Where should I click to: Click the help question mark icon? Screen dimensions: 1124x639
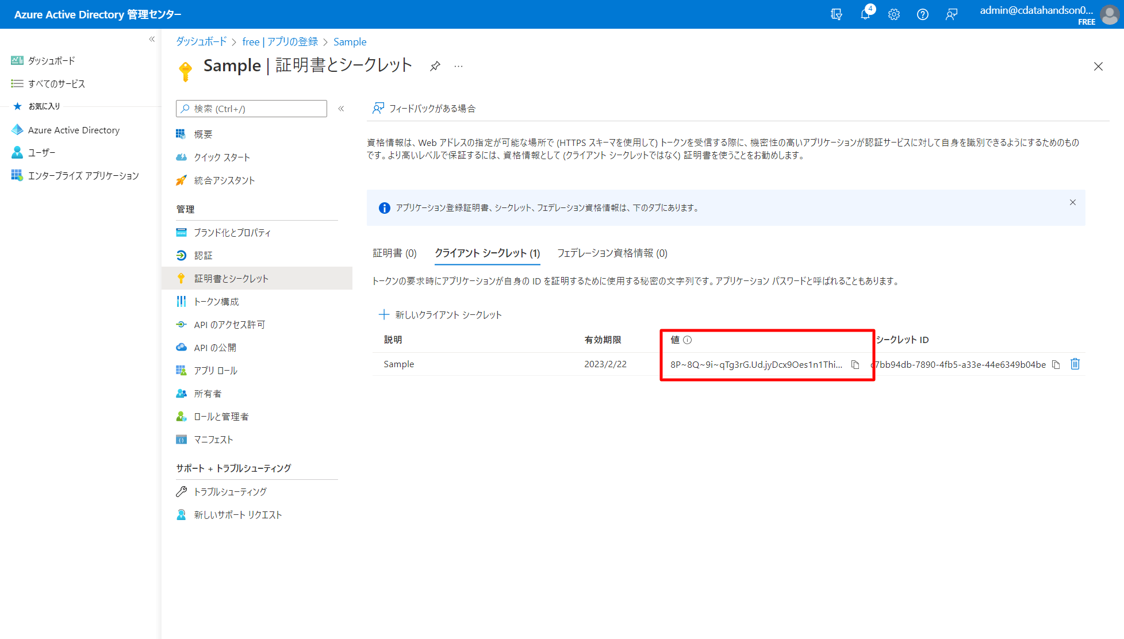point(922,14)
